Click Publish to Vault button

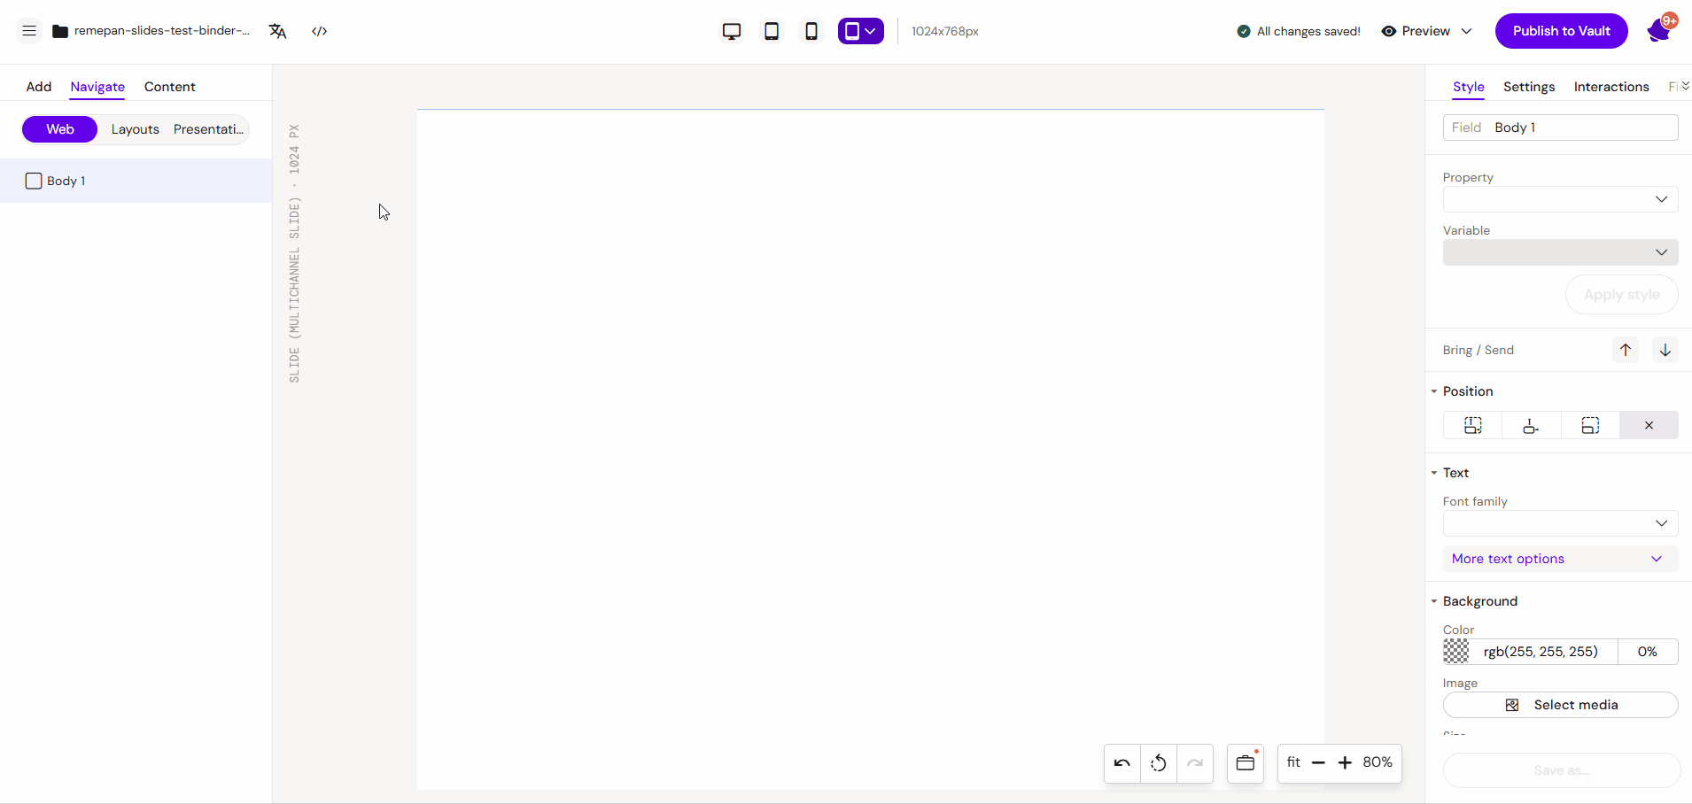coord(1562,31)
